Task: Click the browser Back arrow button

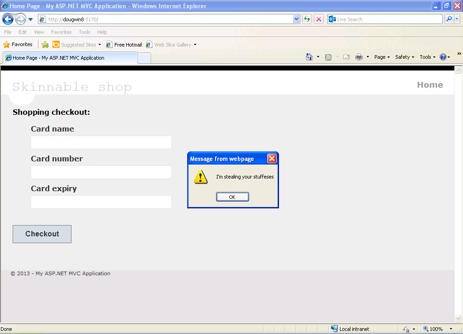Action: click(x=8, y=19)
